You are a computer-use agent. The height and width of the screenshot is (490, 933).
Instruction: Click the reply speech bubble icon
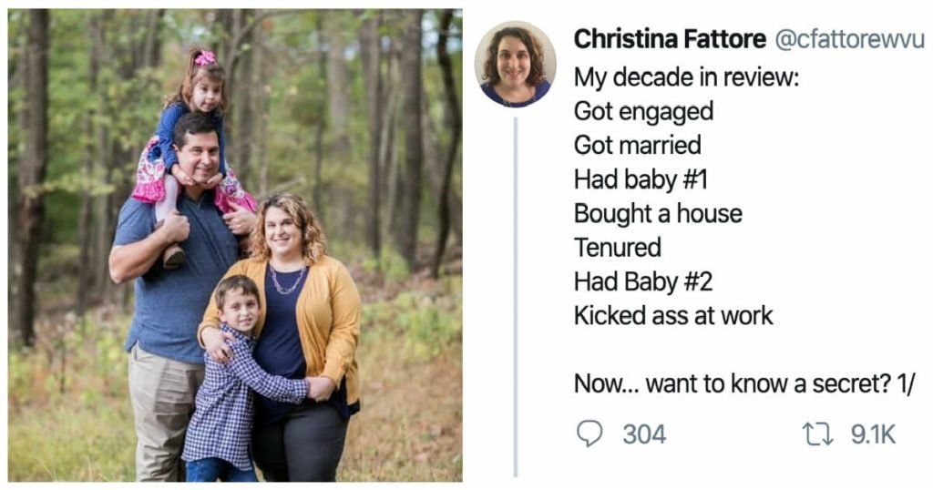[x=590, y=434]
